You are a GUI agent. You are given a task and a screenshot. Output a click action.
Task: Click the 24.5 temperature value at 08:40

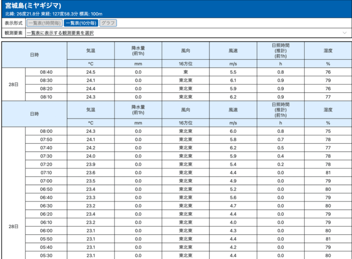coord(91,72)
